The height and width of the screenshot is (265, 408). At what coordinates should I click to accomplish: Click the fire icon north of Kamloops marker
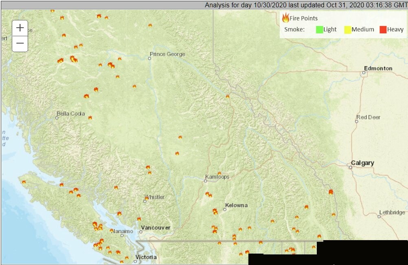219,173
